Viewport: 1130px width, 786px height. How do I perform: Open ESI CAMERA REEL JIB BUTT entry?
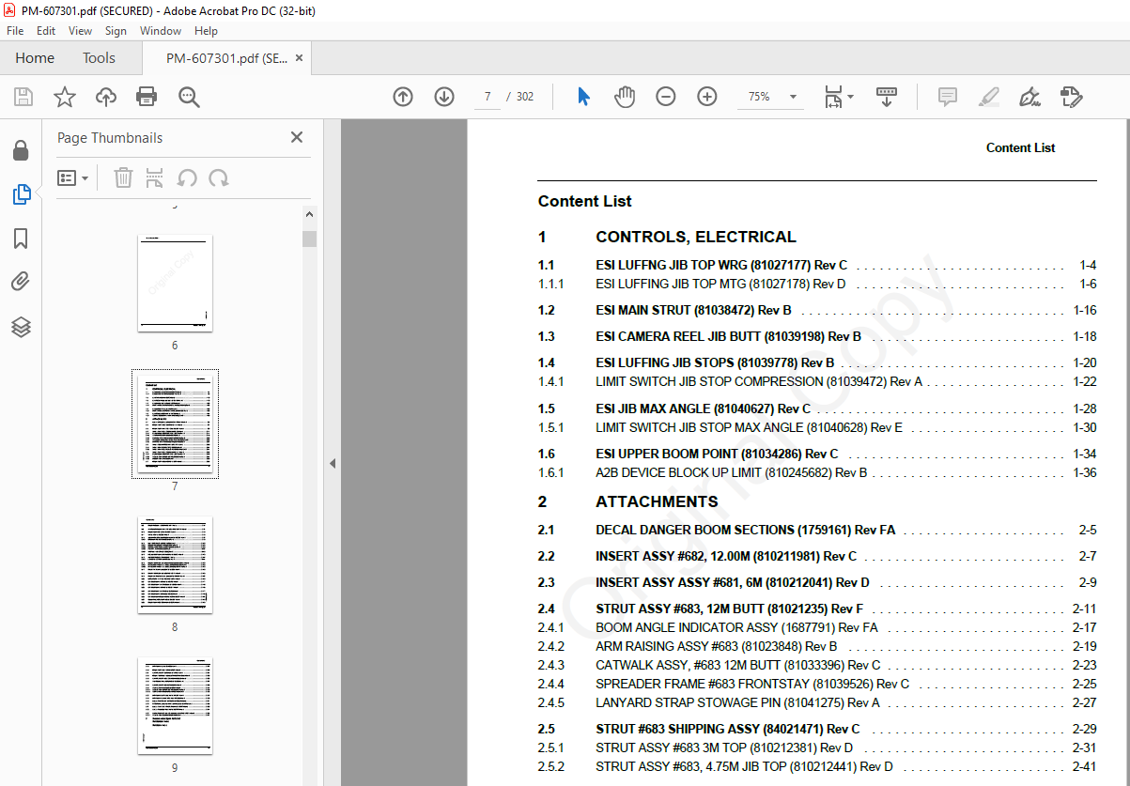[728, 336]
